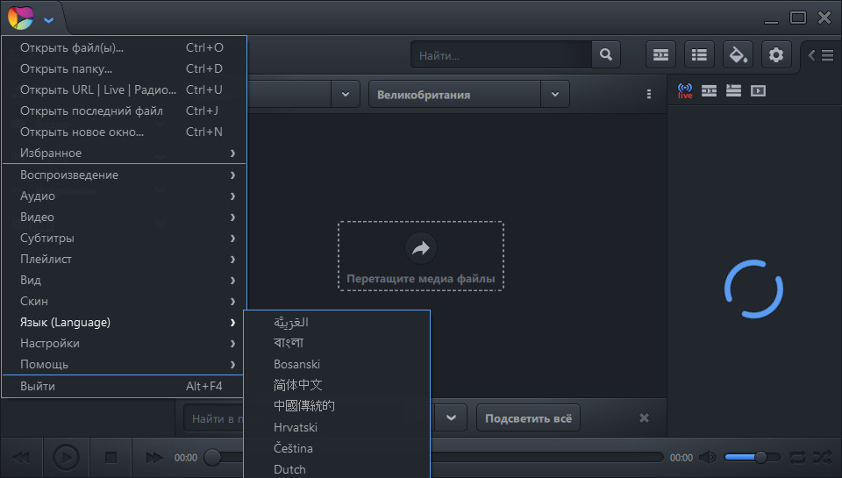842x478 pixels.
Task: Click the search magnifier button
Action: click(606, 54)
